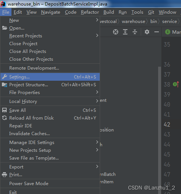The width and height of the screenshot is (181, 194).
Task: Choose Project Structure menu entry
Action: (x=50, y=85)
